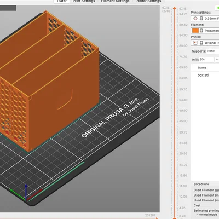This screenshot has height=219, width=219.
Task: Click the Filament label above Prusament
Action: pyautogui.click(x=197, y=25)
